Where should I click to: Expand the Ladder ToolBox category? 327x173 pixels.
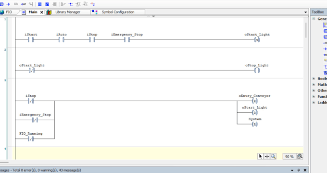click(x=314, y=102)
